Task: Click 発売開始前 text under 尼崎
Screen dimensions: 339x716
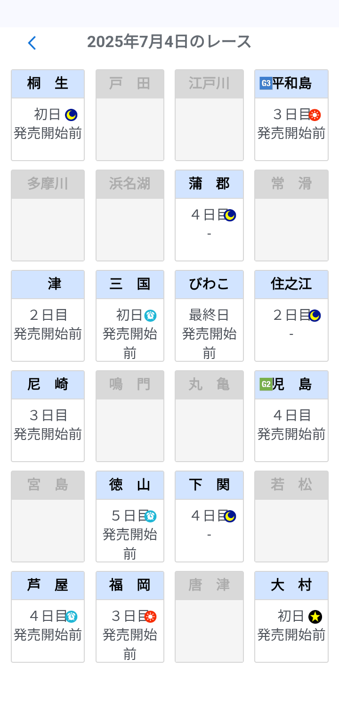Action: (48, 434)
